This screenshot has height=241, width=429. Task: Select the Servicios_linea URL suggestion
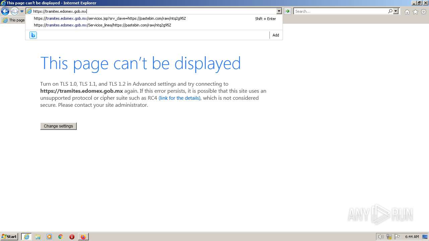tap(154, 25)
